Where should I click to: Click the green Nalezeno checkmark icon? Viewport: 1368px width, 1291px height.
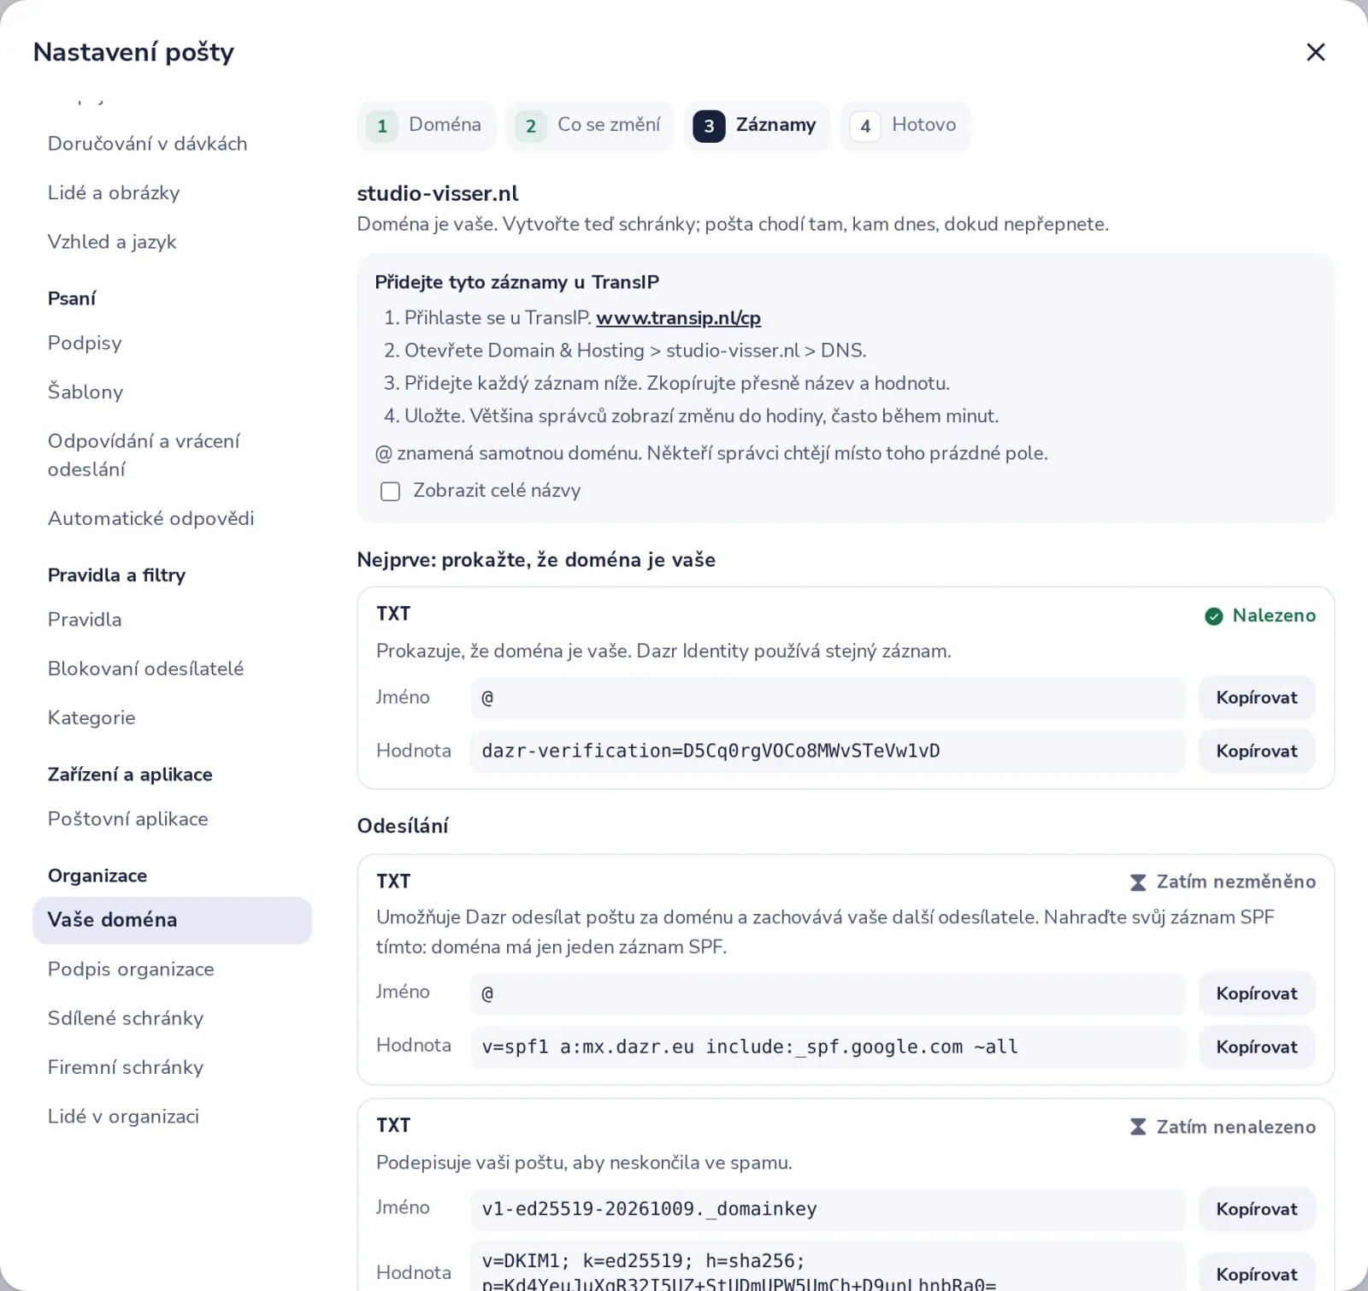(1213, 616)
